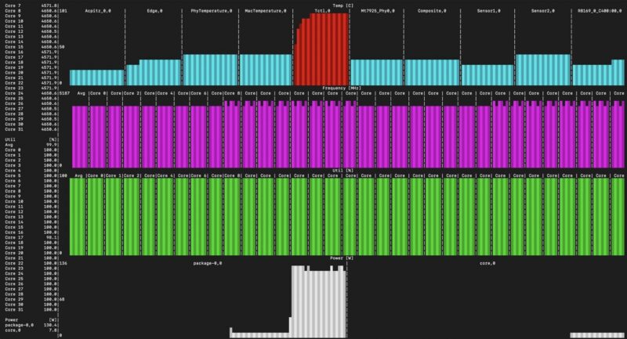Click the Power [W] graph title
Image resolution: width=627 pixels, height=339 pixels.
click(342, 258)
